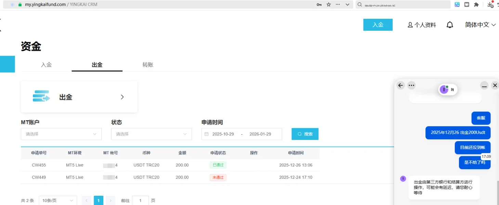499x205 pixels.
Task: Open the 出金 withdrawal card
Action: click(x=79, y=97)
